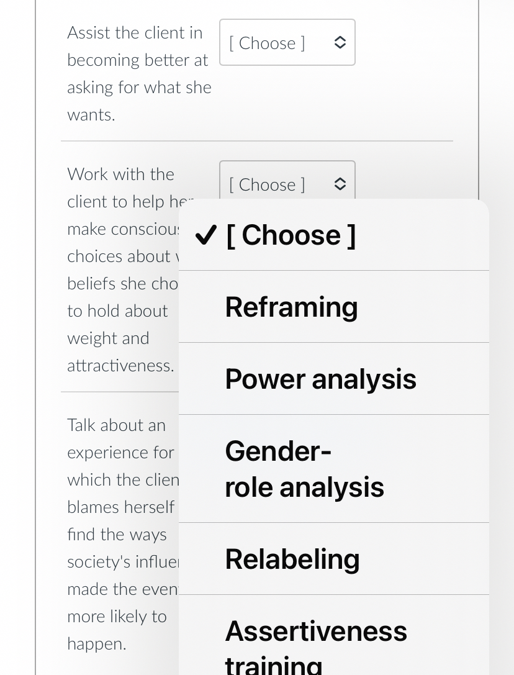
Task: Click the 'weight and' text line
Action: click(x=108, y=338)
